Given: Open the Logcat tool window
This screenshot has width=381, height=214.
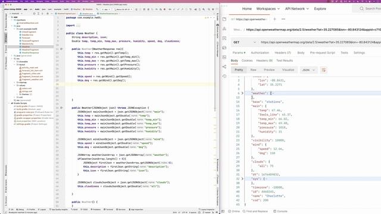Looking at the screenshot, I should (43, 209).
